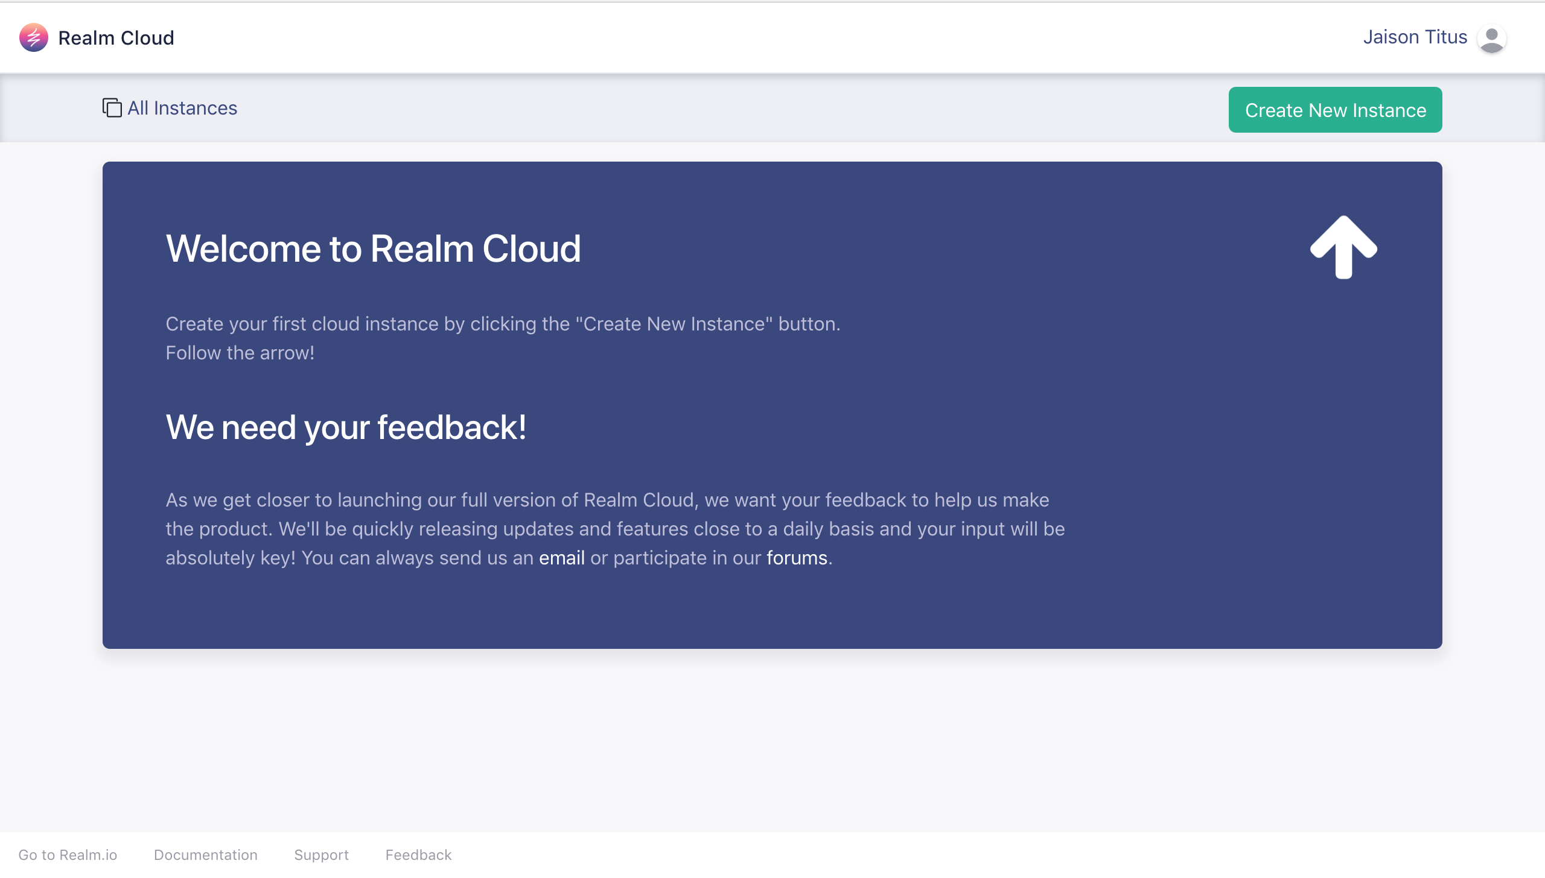1545x878 pixels.
Task: Click the Jaison Titus username
Action: [x=1415, y=37]
